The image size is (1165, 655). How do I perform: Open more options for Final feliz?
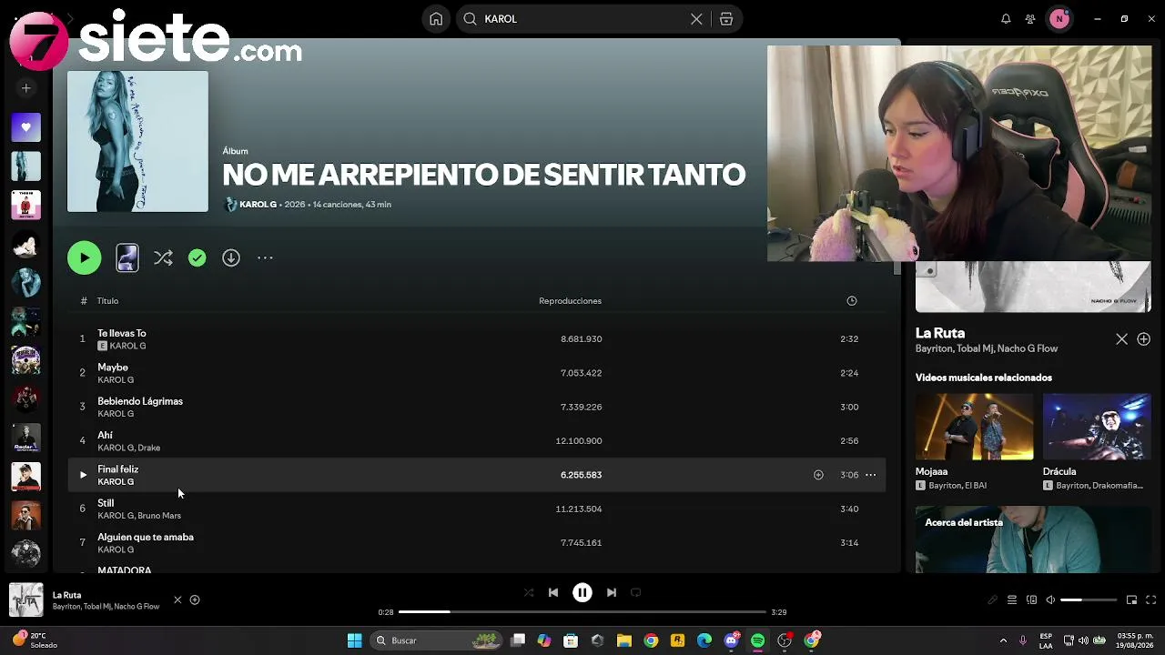click(x=871, y=475)
